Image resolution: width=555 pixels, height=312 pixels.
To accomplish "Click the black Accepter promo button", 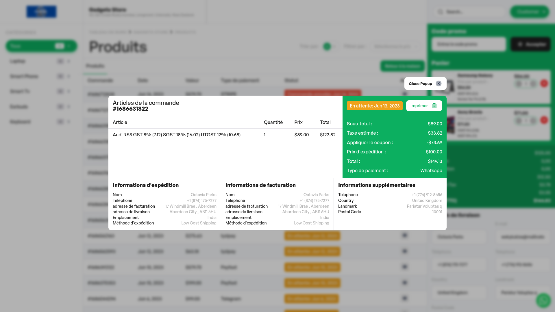I will tap(530, 44).
